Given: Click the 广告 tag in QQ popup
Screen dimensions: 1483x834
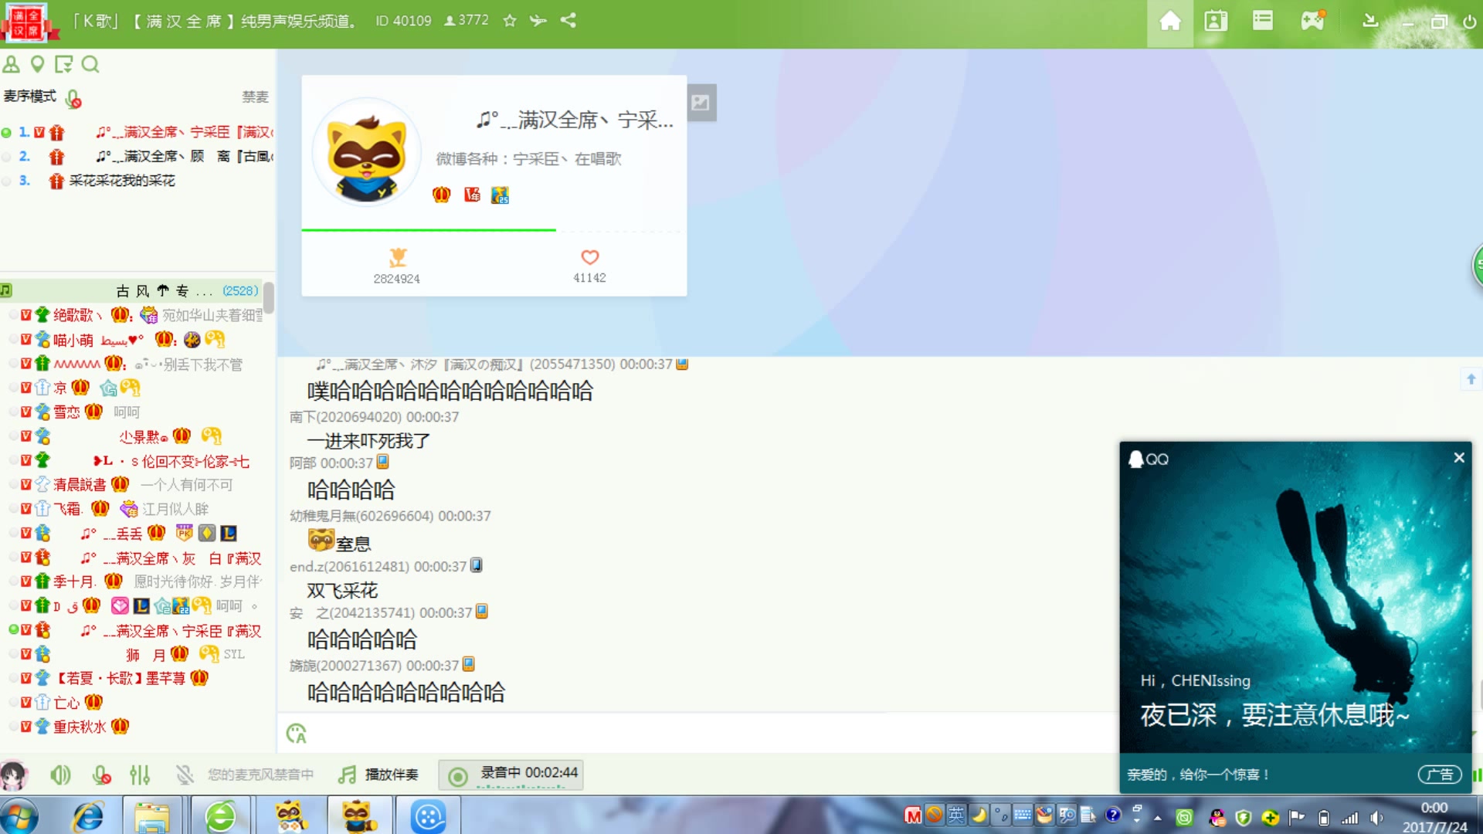Looking at the screenshot, I should (1440, 775).
